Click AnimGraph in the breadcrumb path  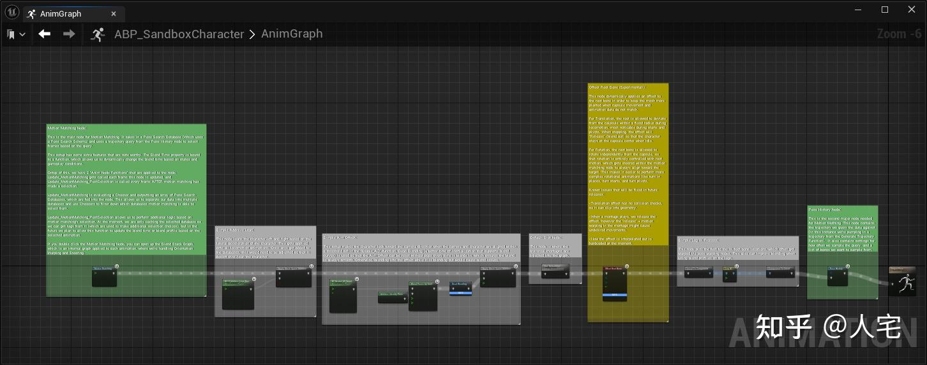[x=292, y=34]
